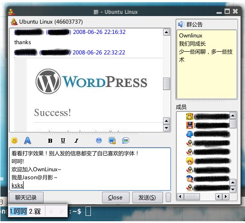This screenshot has width=245, height=223.
Task: Click the timestamp 2008-06-26 22:16:32
Action: (99, 32)
